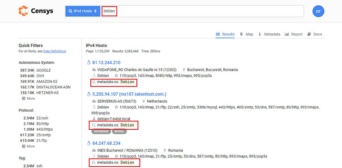The height and width of the screenshot is (168, 342).
Task: Click the gear icon in the 81.12.244.210 row
Action: 116,76
